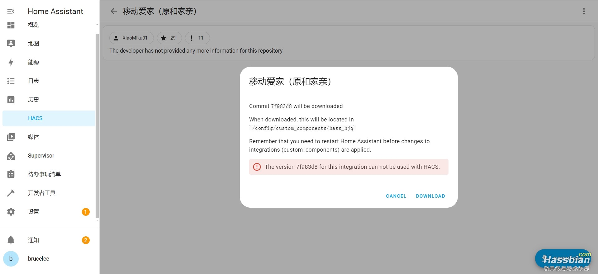Click the 设置 notification badge showing 1
Image resolution: width=598 pixels, height=274 pixels.
pos(86,212)
